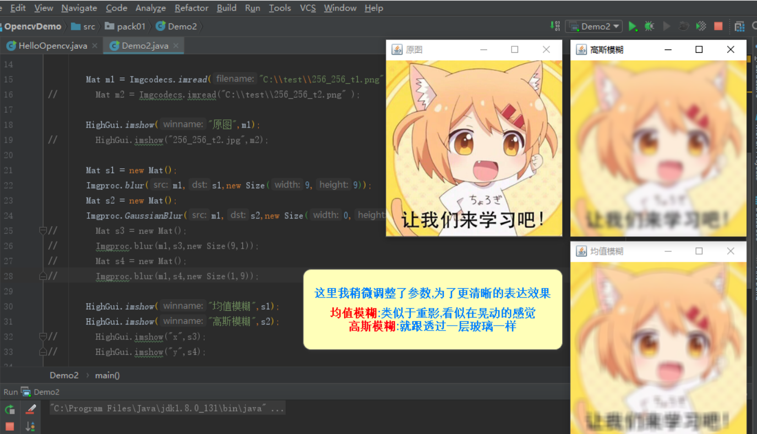Stop the process with the Run panel red square
Screen dimensions: 757x434
coord(10,426)
